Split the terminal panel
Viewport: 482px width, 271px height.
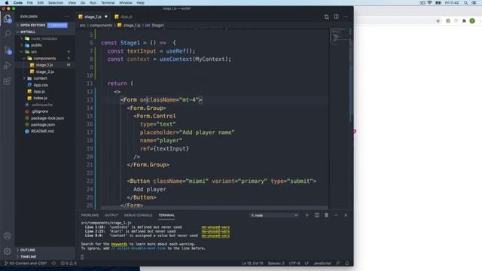[x=317, y=215]
